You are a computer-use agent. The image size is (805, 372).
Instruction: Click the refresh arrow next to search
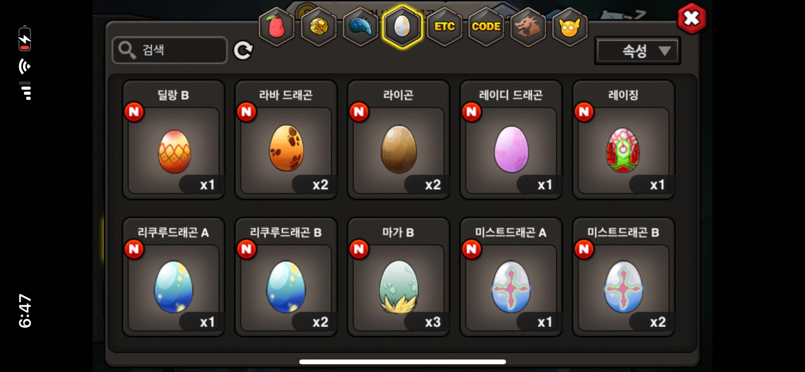243,51
